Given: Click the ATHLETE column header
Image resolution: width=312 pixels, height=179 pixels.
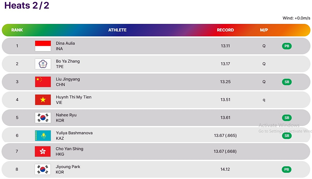Looking at the screenshot, I should point(117,30).
